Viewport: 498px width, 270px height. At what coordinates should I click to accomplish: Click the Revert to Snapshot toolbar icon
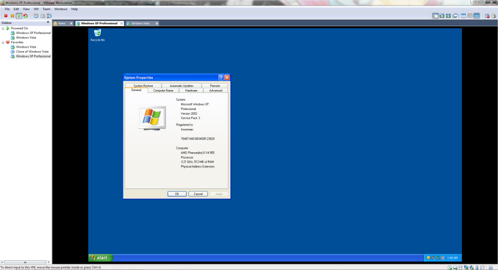42,16
